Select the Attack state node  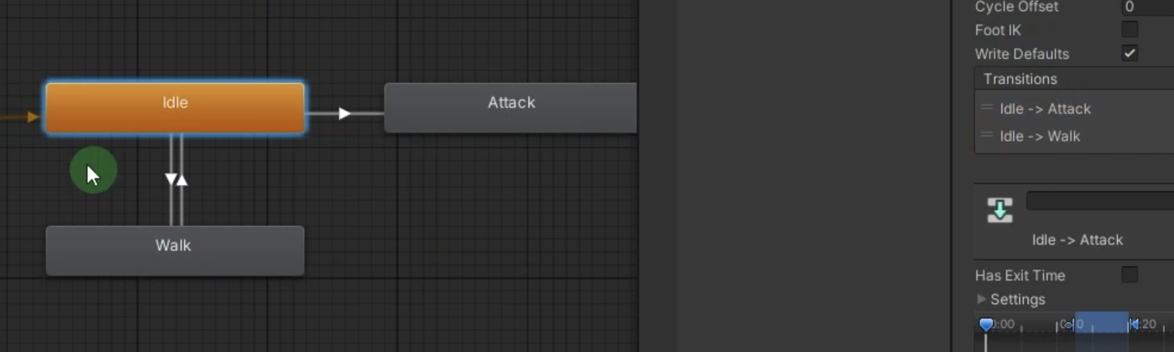(510, 108)
